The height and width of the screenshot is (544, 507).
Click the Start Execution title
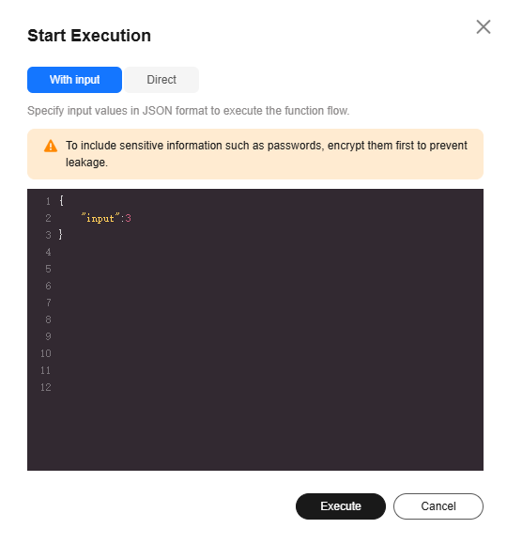(x=89, y=36)
